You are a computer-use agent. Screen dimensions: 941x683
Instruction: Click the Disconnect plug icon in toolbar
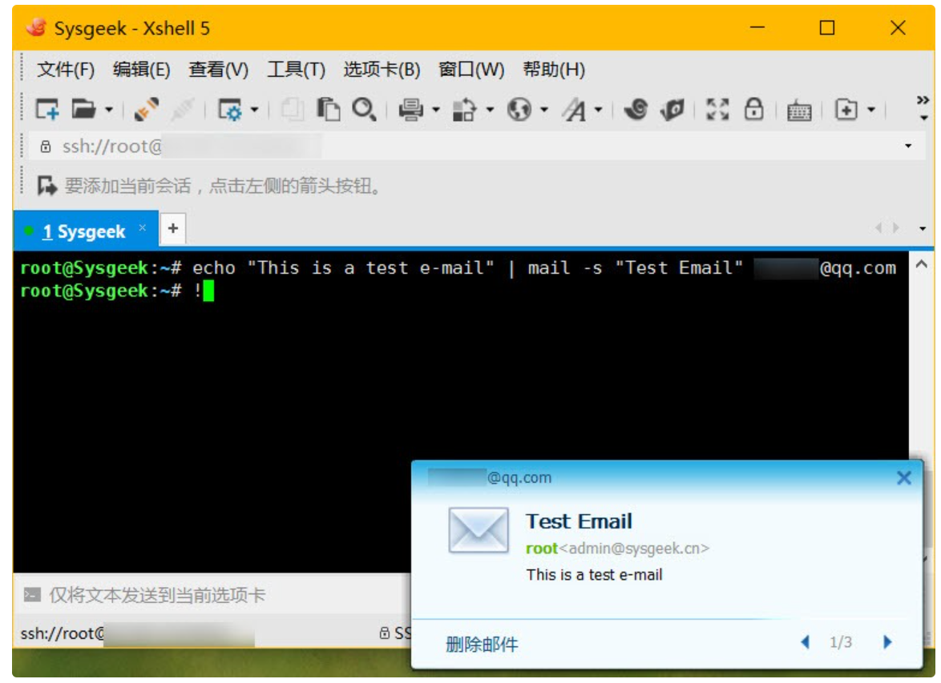point(146,109)
